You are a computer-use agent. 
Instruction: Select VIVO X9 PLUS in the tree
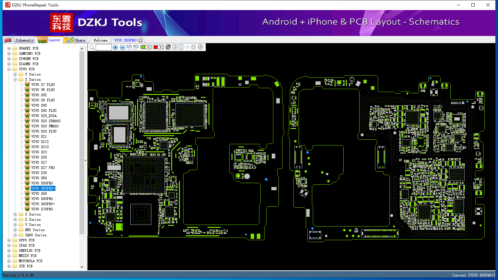click(x=43, y=100)
